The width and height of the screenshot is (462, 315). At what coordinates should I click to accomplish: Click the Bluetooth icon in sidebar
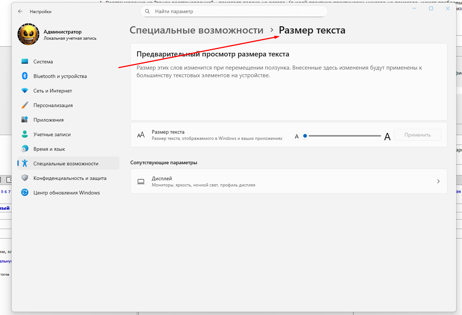click(25, 76)
